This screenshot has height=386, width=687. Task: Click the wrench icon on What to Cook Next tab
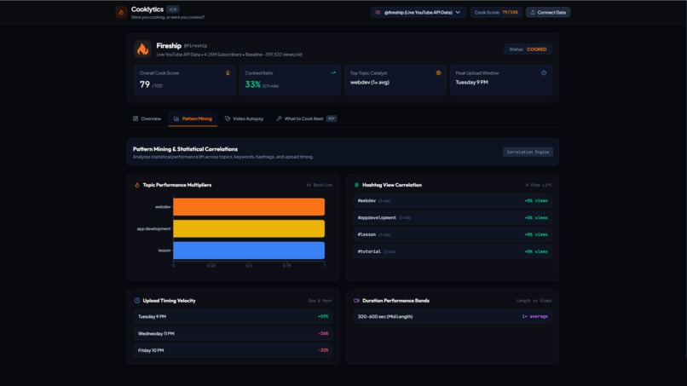click(x=279, y=118)
